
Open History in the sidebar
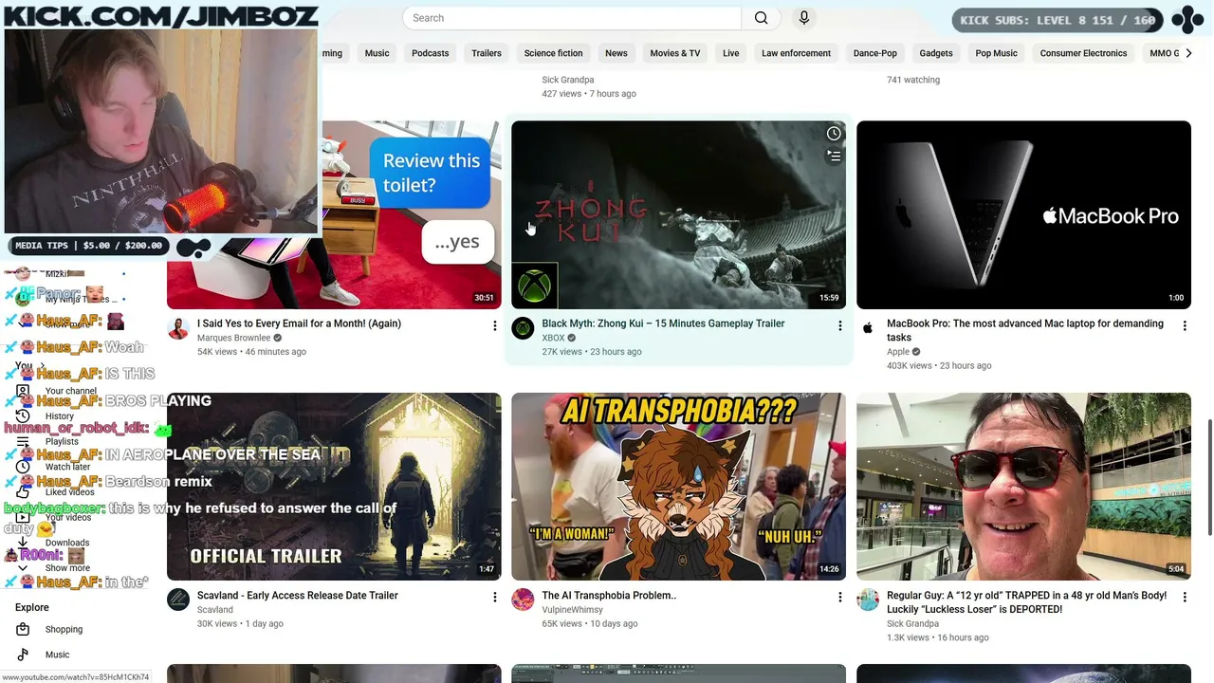coord(59,416)
